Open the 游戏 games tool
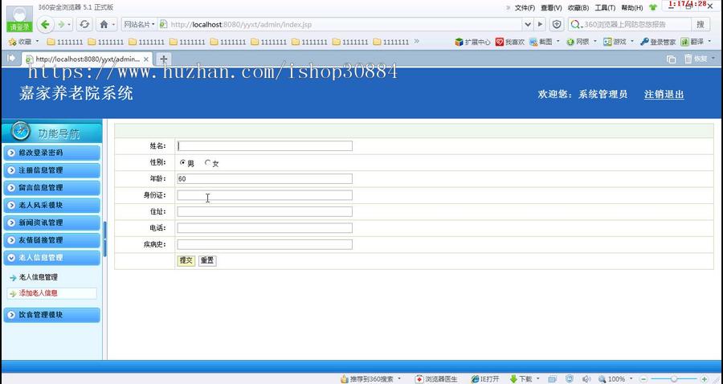 click(x=615, y=42)
